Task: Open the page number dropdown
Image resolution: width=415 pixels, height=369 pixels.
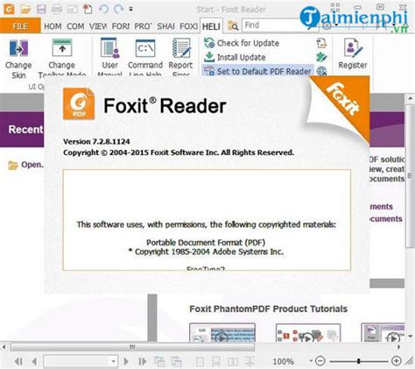Action: pos(113,362)
